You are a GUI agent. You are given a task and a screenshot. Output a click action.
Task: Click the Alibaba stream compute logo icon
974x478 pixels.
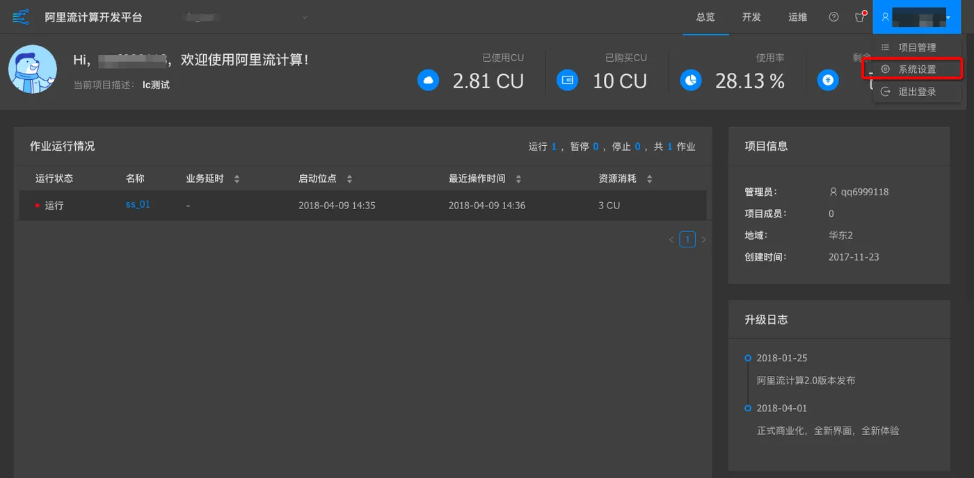click(21, 17)
